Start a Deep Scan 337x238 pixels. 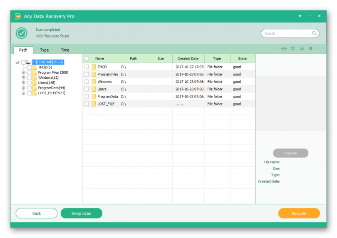pyautogui.click(x=82, y=213)
